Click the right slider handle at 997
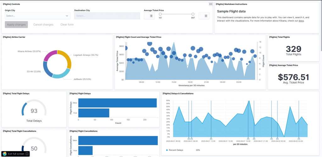The height and width of the screenshot is (157, 322). click(193, 14)
